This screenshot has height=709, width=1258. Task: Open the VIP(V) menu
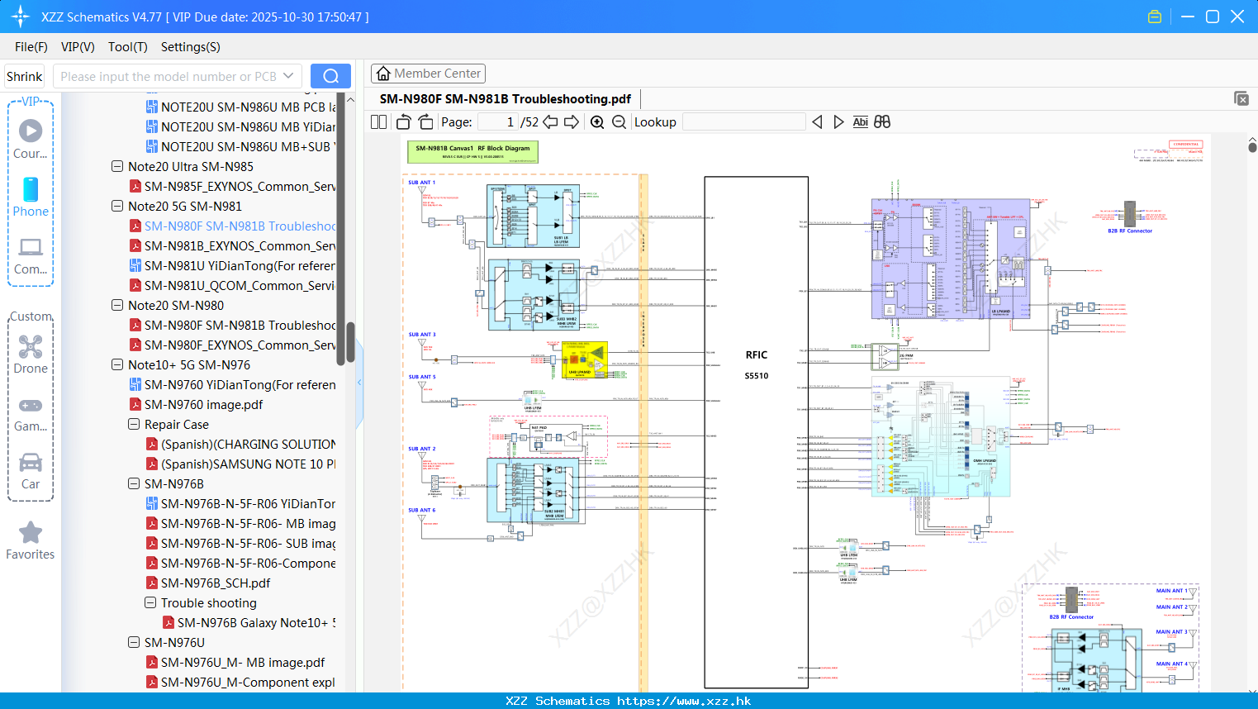pos(78,47)
